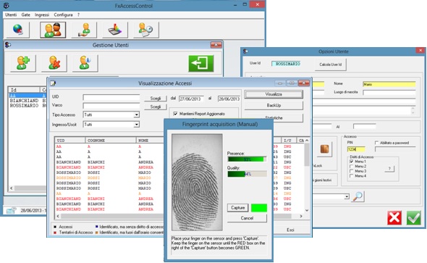Open user management two-people toolbar icon

(53, 30)
